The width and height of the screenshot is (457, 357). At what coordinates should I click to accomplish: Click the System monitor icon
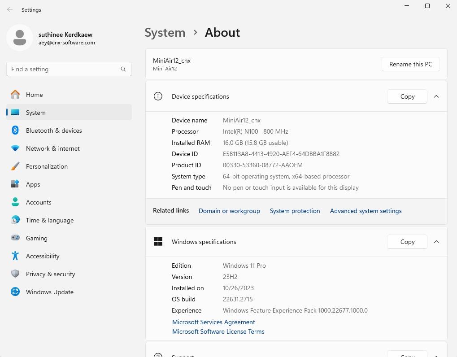tap(15, 113)
